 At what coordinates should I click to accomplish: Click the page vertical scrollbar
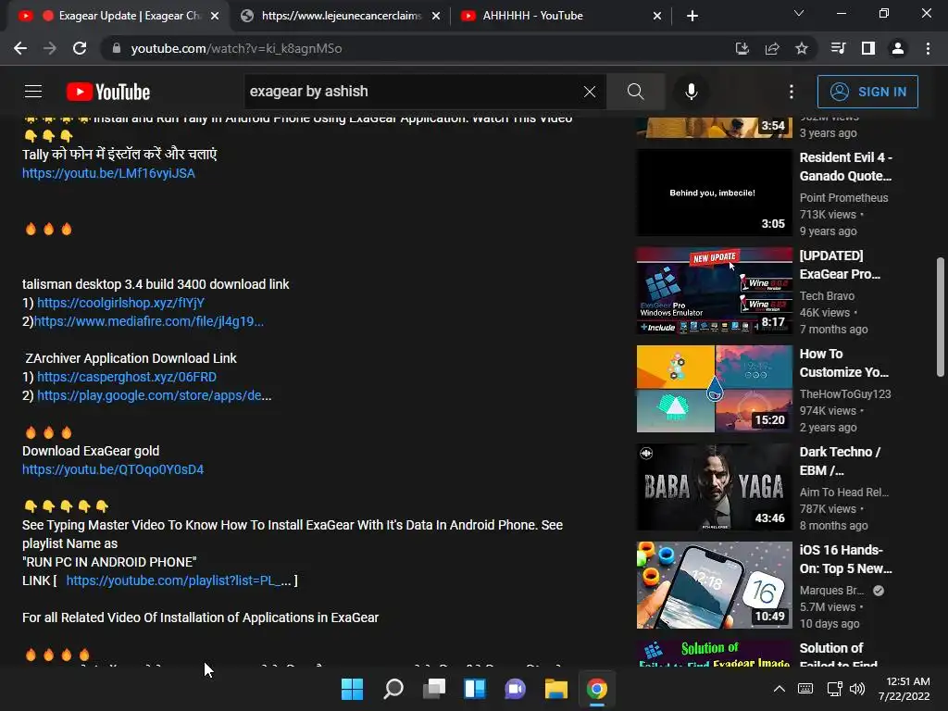click(x=941, y=317)
